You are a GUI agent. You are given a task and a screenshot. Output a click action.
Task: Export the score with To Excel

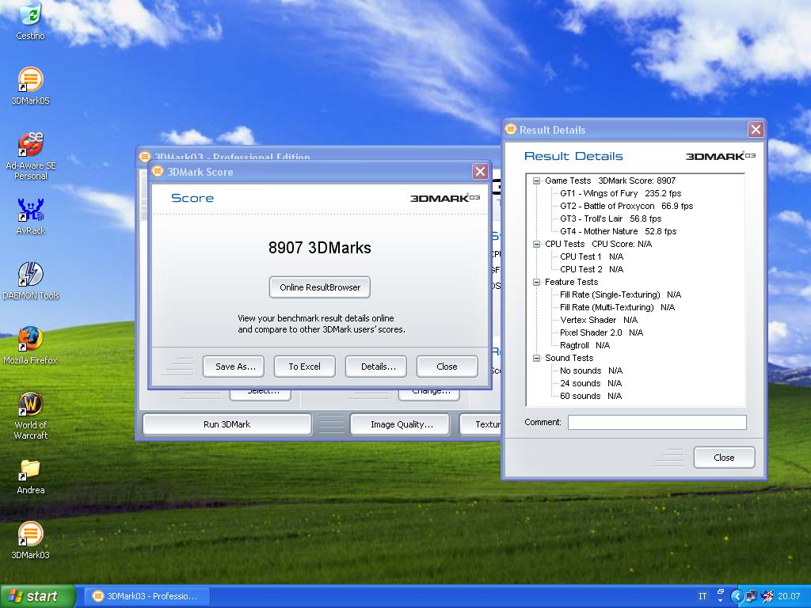pyautogui.click(x=305, y=367)
